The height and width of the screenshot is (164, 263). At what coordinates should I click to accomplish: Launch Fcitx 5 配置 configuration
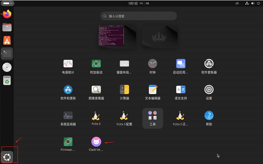point(124,116)
